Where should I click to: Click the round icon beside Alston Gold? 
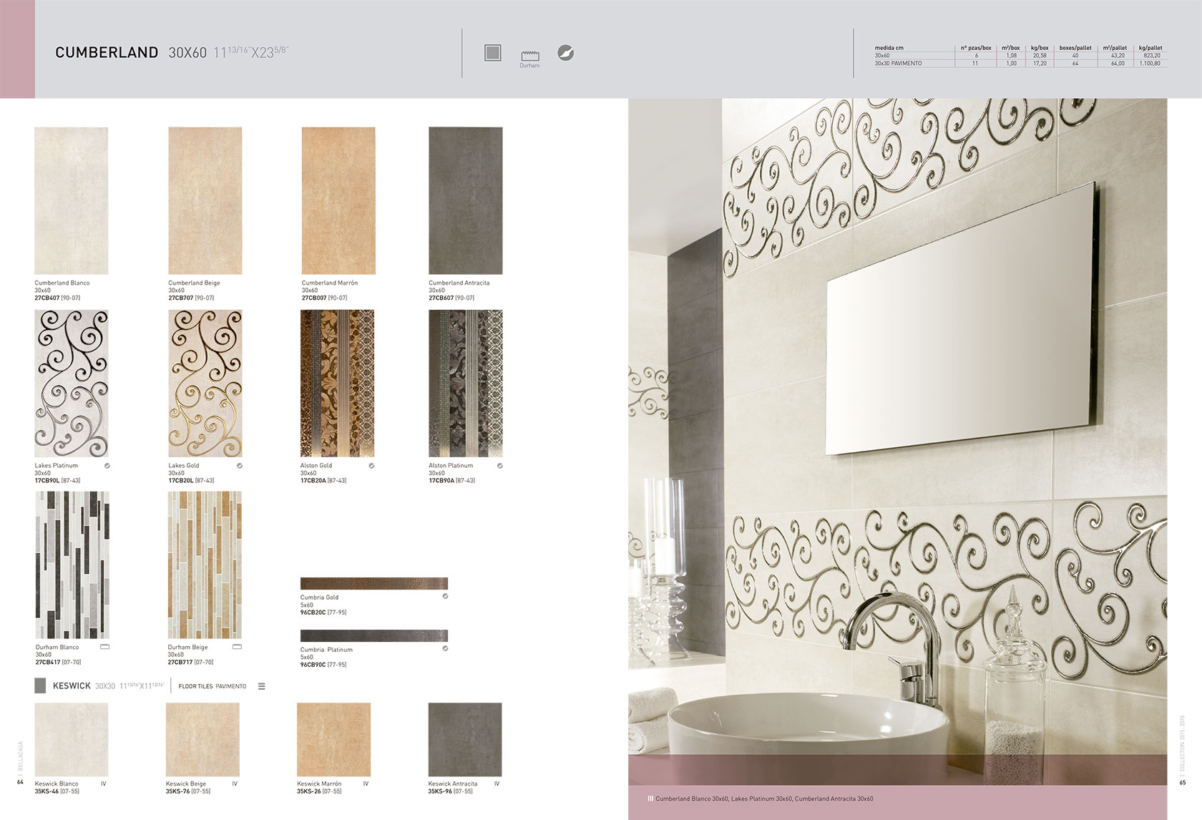click(371, 466)
